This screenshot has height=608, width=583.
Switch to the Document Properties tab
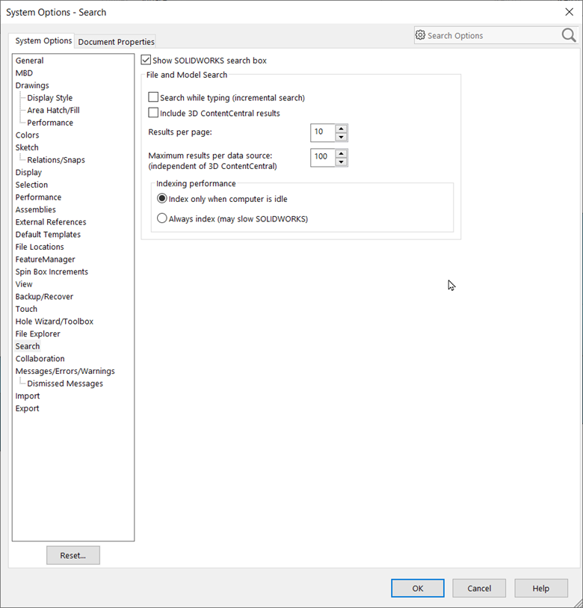click(x=116, y=41)
